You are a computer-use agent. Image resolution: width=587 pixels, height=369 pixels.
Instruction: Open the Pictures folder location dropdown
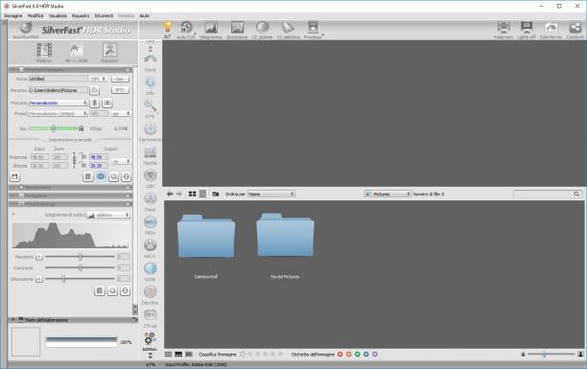387,194
